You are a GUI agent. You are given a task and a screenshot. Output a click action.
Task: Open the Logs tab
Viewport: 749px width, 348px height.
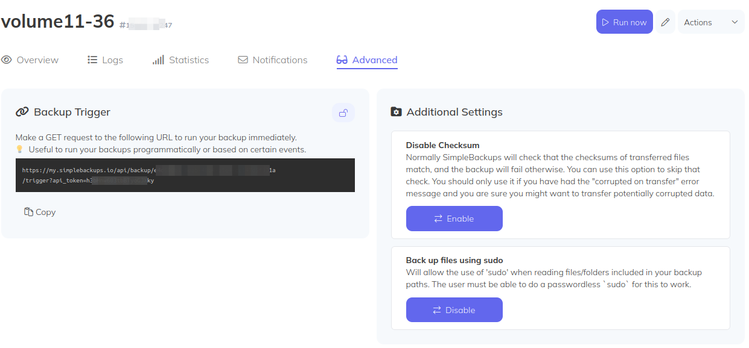pyautogui.click(x=105, y=60)
